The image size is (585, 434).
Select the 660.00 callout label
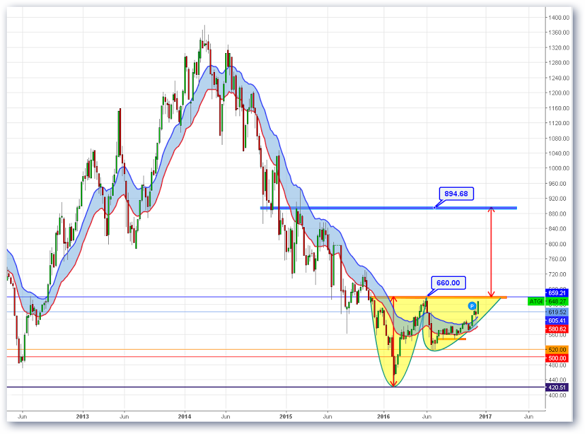tap(448, 283)
